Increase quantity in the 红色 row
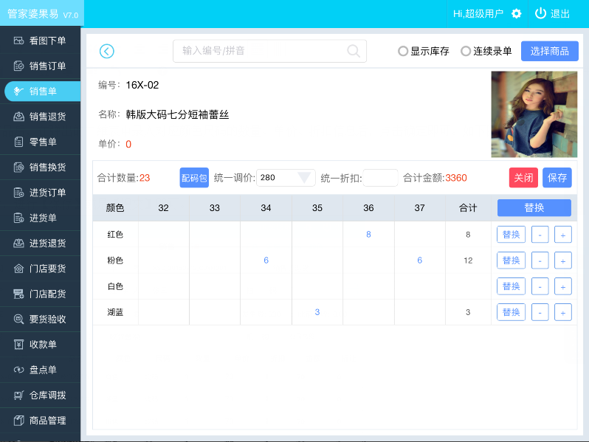Viewport: 589px width, 442px height. pyautogui.click(x=563, y=235)
